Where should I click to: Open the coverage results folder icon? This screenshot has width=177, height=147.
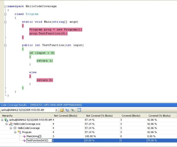pos(62,110)
